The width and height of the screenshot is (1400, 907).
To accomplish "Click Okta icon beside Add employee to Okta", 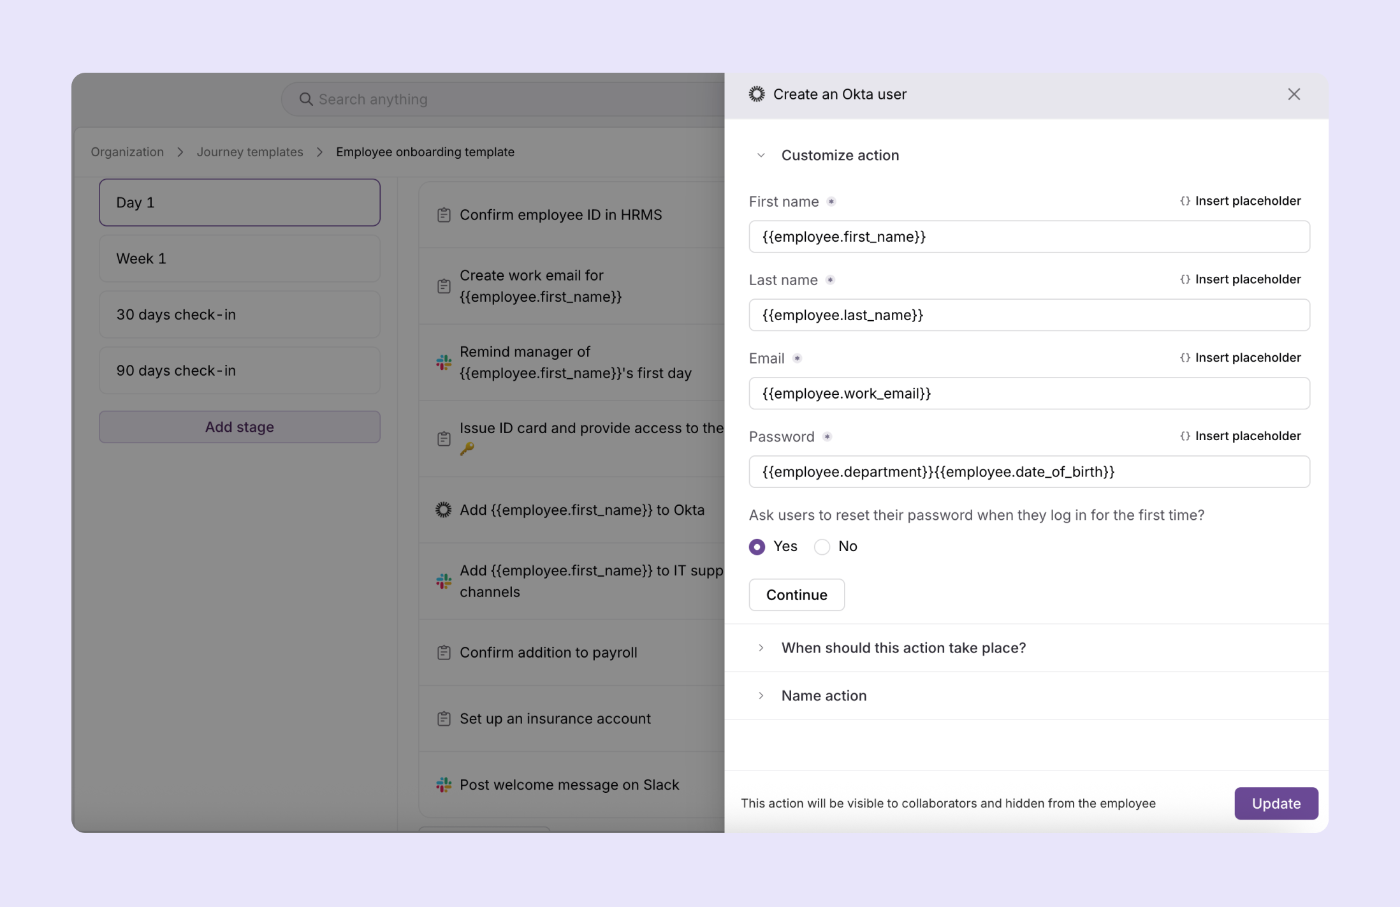I will (x=442, y=510).
